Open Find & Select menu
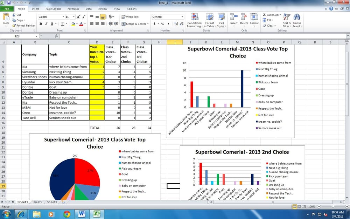This screenshot has height=219, width=350. point(297,20)
